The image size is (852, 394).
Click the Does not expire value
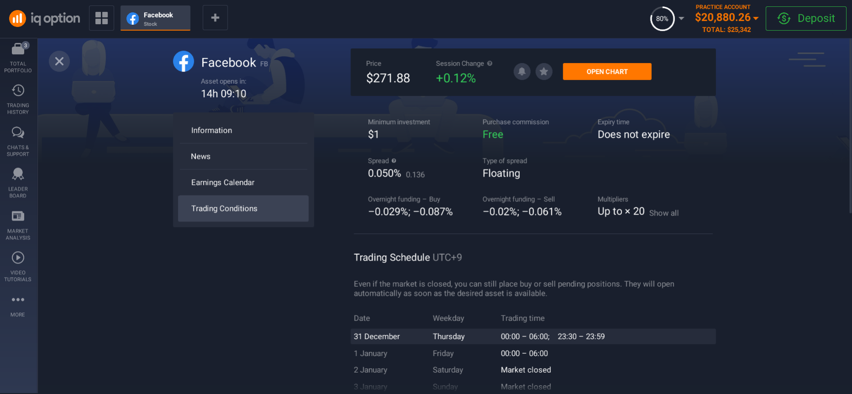tap(634, 135)
